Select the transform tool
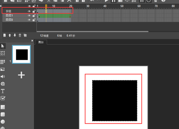 tap(3, 53)
